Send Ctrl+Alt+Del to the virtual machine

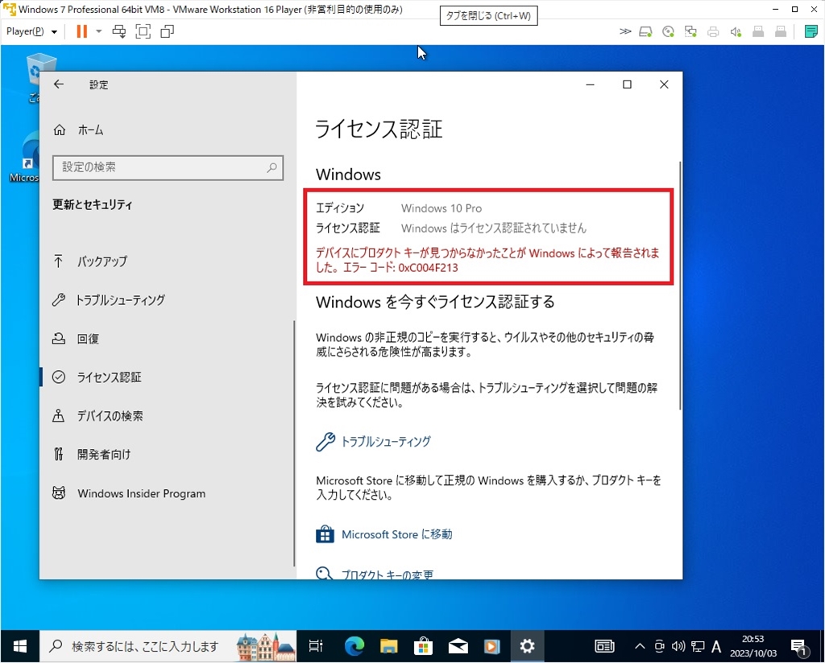[119, 31]
